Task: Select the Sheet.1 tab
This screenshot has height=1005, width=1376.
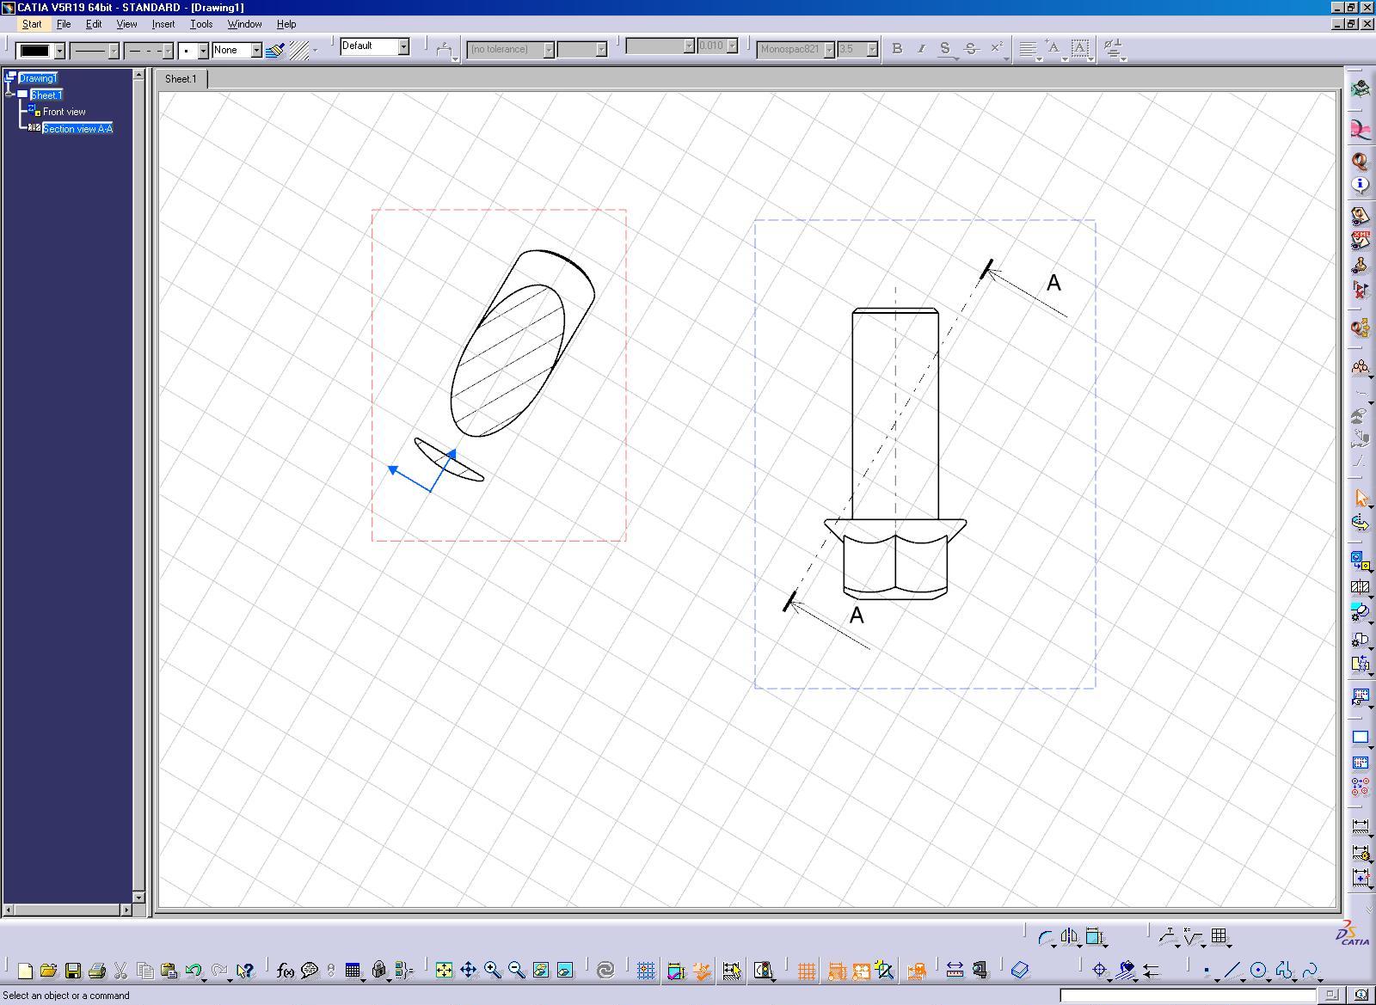Action: point(181,79)
